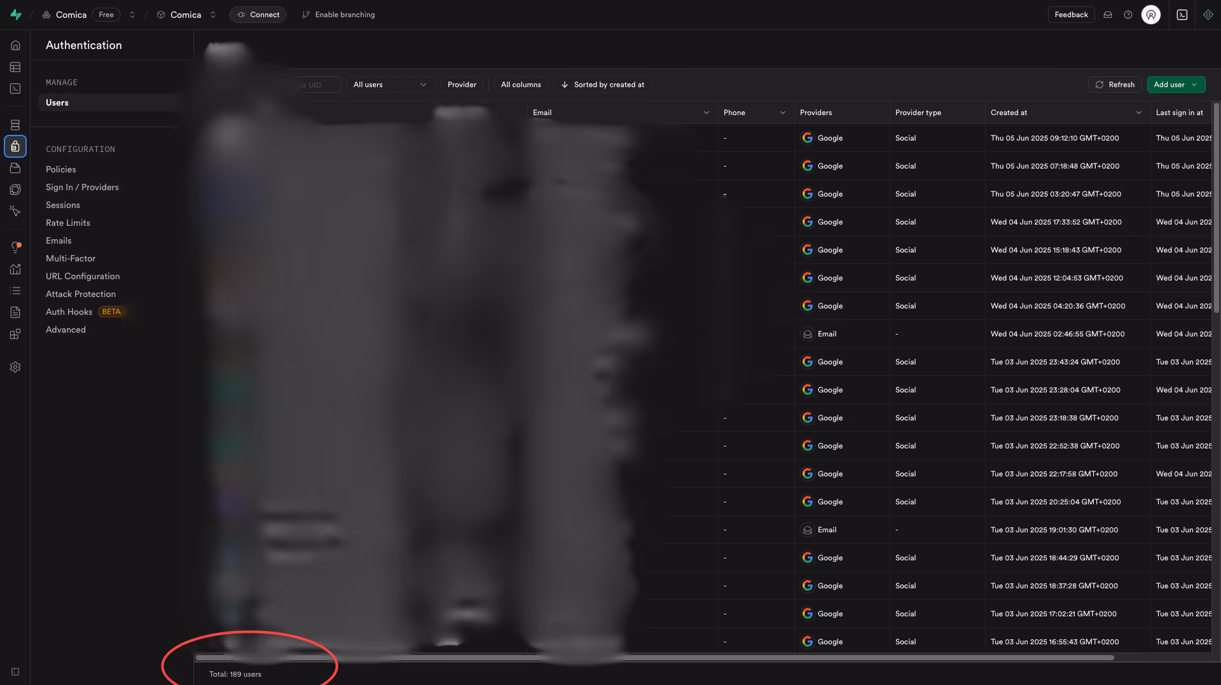
Task: Open Auth Hooks BETA page
Action: point(85,312)
